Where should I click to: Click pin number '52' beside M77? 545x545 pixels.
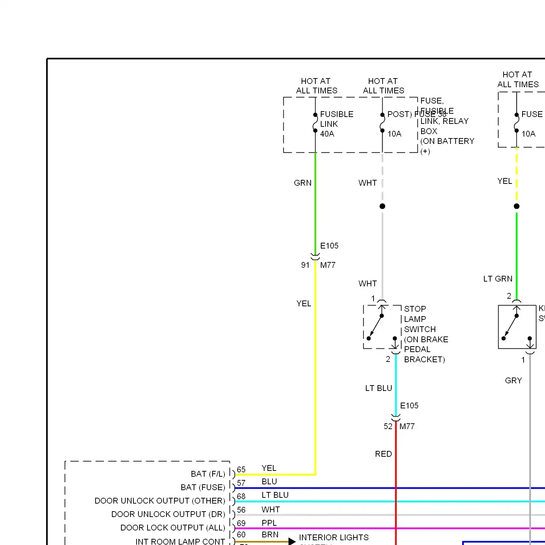point(388,426)
